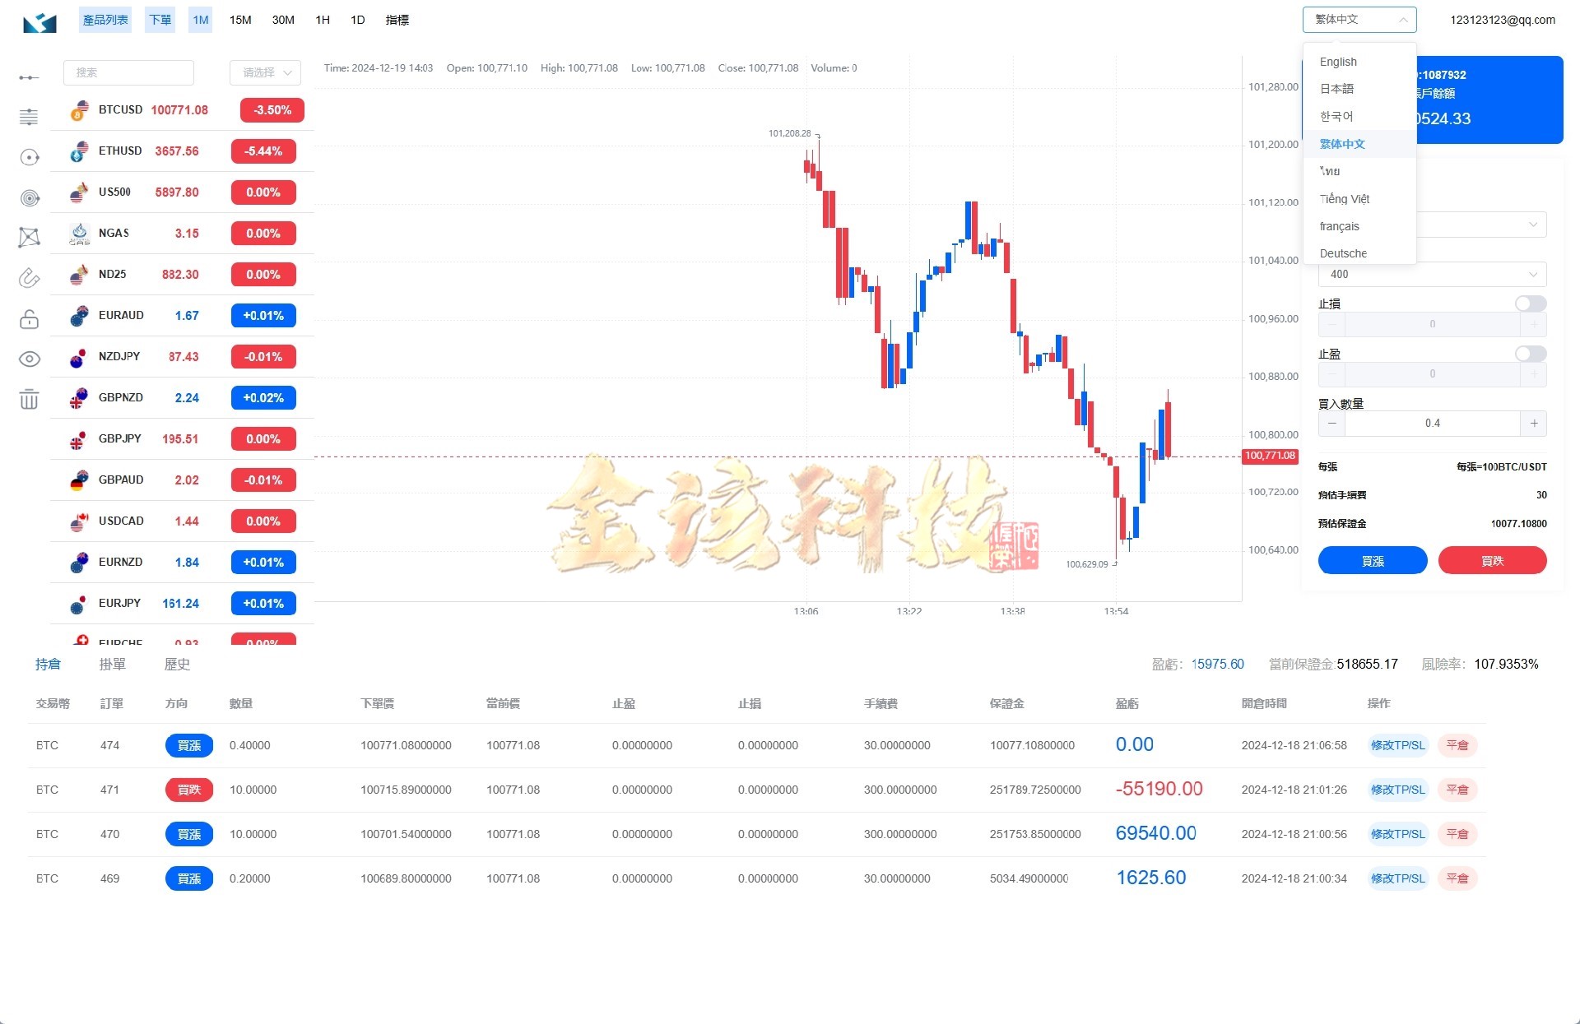The image size is (1580, 1024).
Task: Toggle the 止損 stop-loss switch on
Action: (1530, 303)
